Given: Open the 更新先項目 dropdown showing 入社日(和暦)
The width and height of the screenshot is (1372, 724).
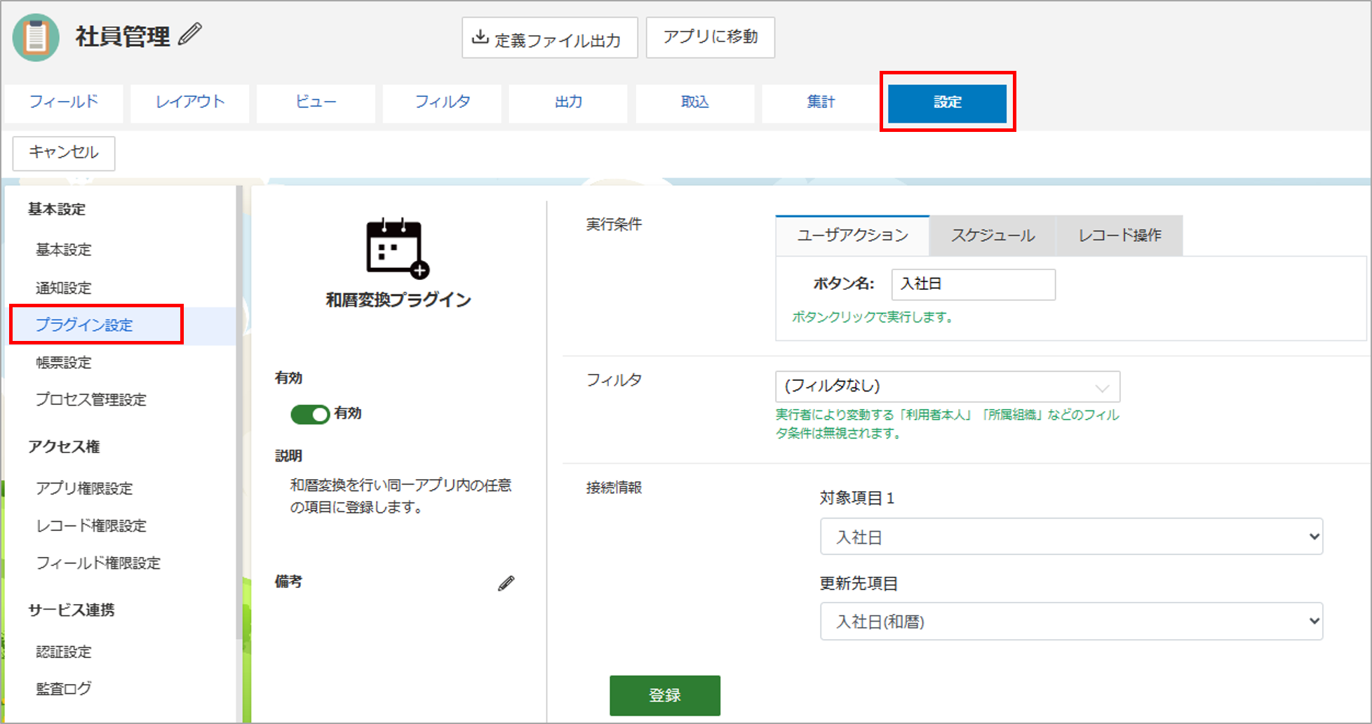Looking at the screenshot, I should (x=1072, y=622).
